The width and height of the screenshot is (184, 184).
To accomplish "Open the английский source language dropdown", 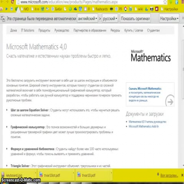I will click(88, 18).
